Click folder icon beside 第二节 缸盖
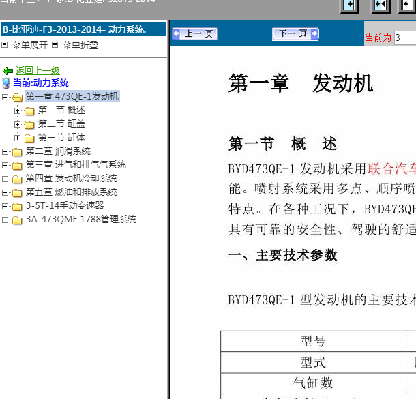Screen dimensions: 416x399 click(29, 125)
